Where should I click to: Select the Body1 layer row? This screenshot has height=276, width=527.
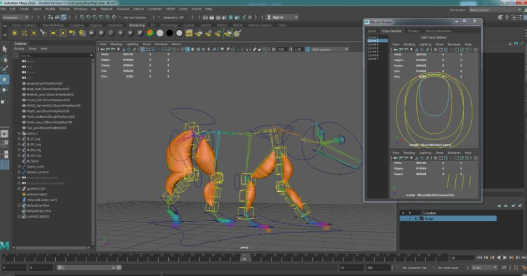[x=448, y=218]
